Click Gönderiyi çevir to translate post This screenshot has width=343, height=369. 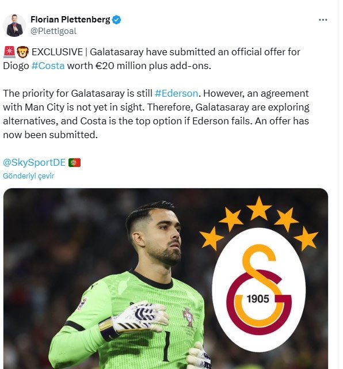[x=28, y=176]
